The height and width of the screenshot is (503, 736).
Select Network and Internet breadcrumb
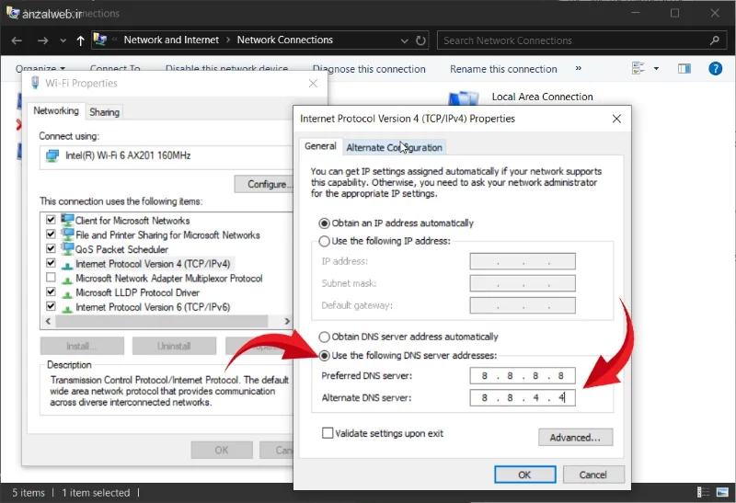click(x=171, y=40)
